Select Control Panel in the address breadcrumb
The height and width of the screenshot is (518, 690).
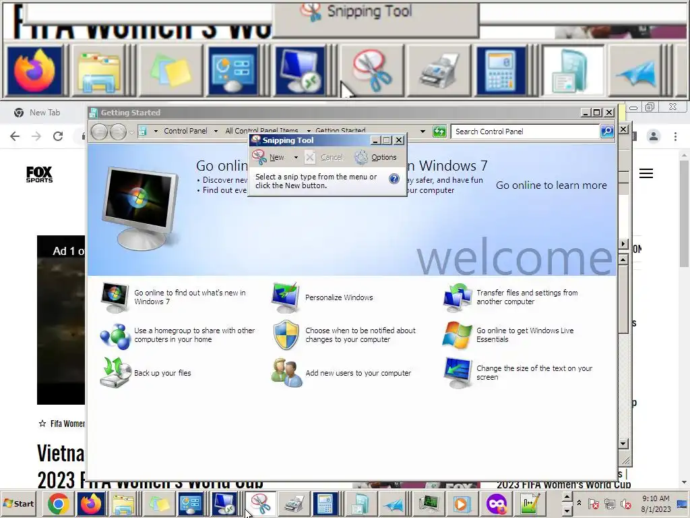tap(185, 131)
